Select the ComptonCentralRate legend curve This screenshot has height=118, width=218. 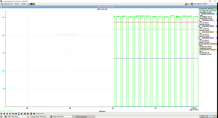coord(208,14)
